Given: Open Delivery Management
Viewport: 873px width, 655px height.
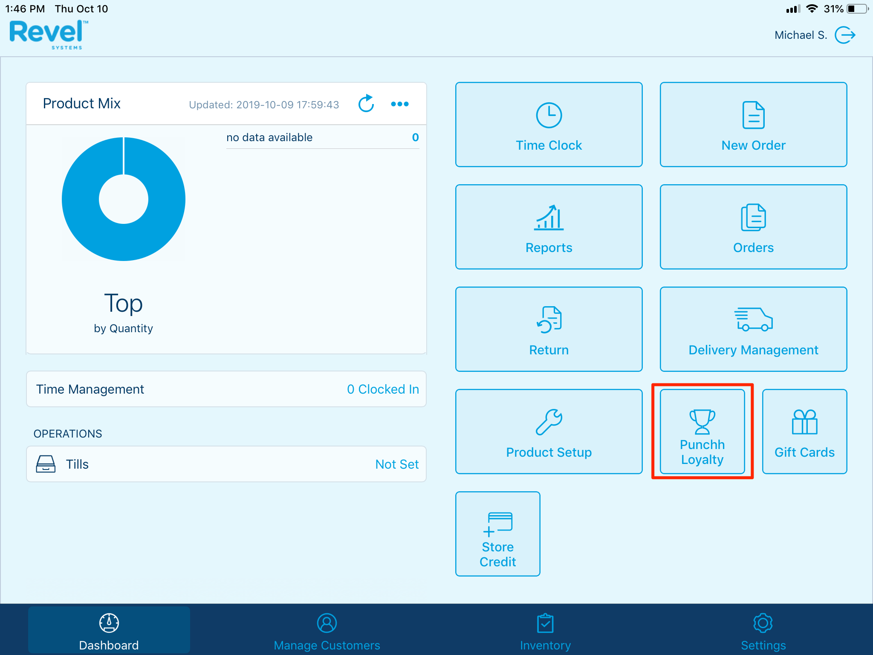Looking at the screenshot, I should click(753, 329).
